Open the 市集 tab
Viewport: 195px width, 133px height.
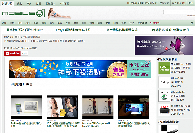click(29, 4)
